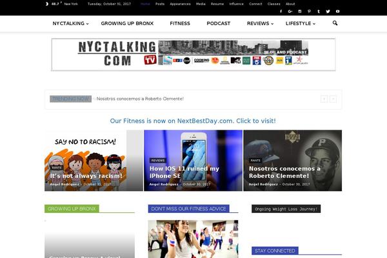Viewport: 387px width, 258px height.
Task: Open Influence in top bar
Action: [236, 4]
